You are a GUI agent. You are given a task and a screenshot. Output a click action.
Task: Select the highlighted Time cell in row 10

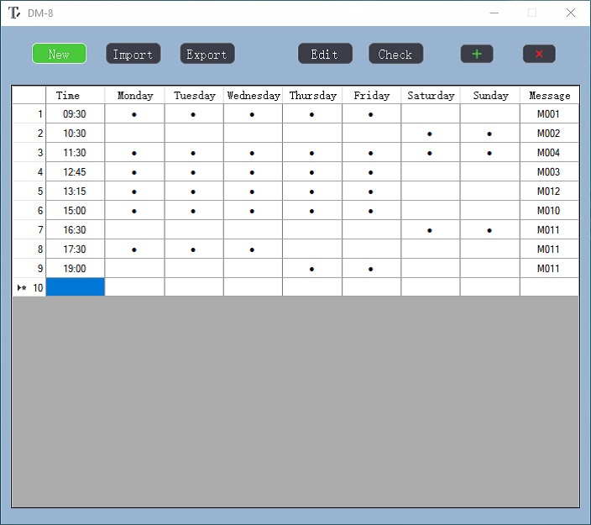click(75, 287)
